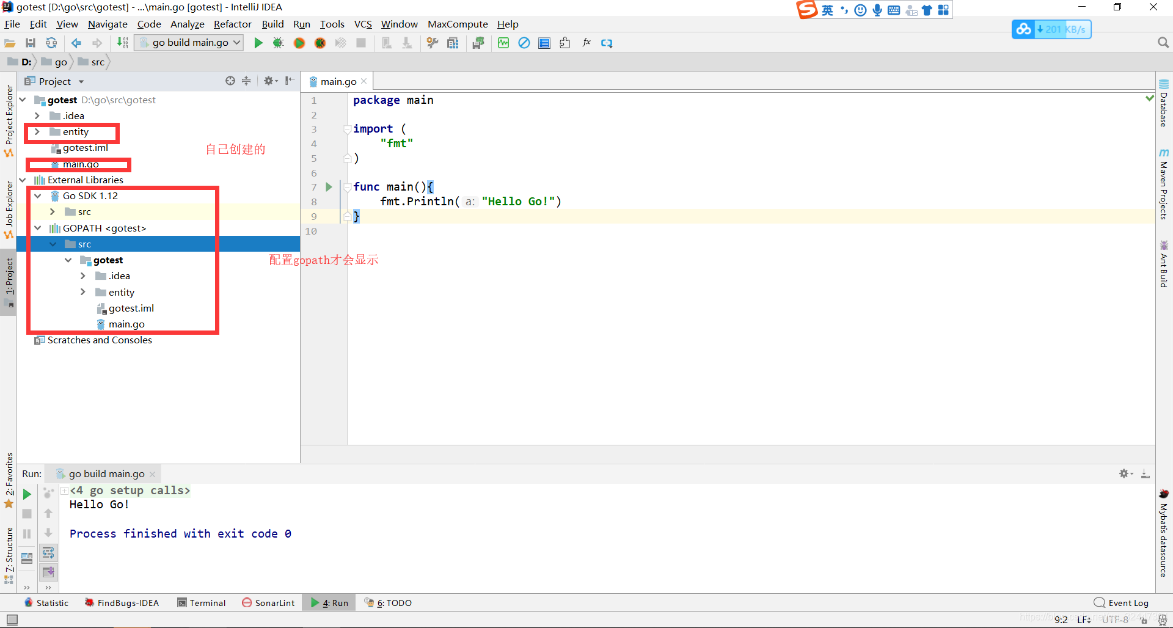Synchronize files with the refresh icon
The height and width of the screenshot is (628, 1173).
click(51, 43)
